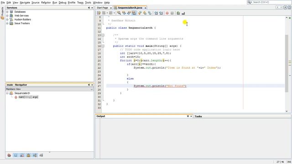
Task: Start macro recording with the red circle icon
Action: [x=167, y=13]
